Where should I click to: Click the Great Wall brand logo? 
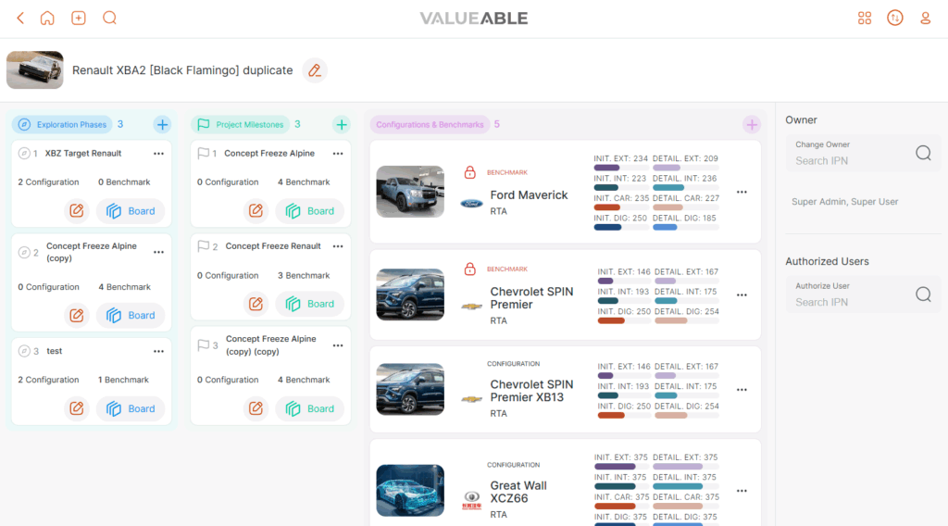pos(471,499)
